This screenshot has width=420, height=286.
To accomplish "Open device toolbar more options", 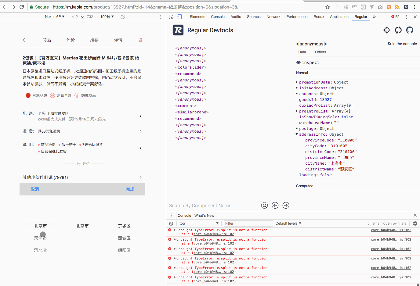I will 160,17.
